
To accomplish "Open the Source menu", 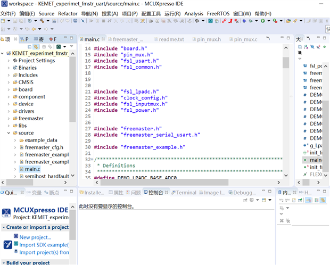I will click(x=46, y=14).
